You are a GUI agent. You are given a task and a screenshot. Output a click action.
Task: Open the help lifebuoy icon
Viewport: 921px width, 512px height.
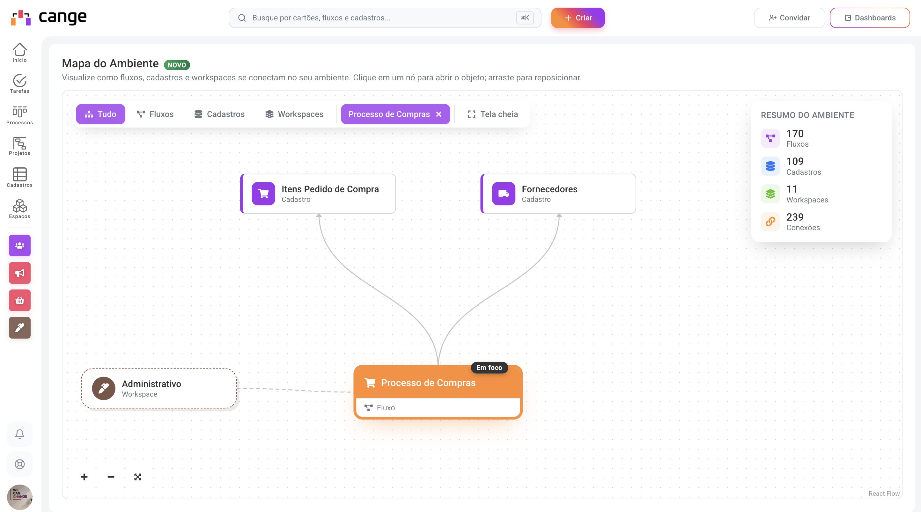(x=20, y=464)
